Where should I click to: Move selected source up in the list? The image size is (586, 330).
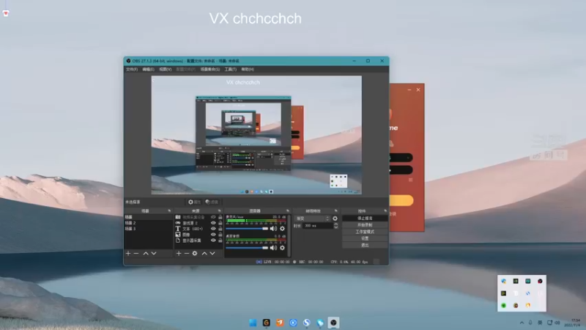point(204,253)
